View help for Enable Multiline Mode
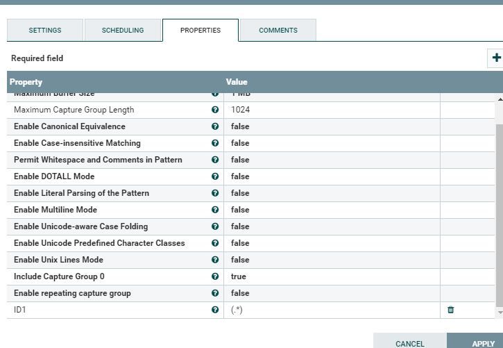Viewport: 503px width, 348px height. 215,210
